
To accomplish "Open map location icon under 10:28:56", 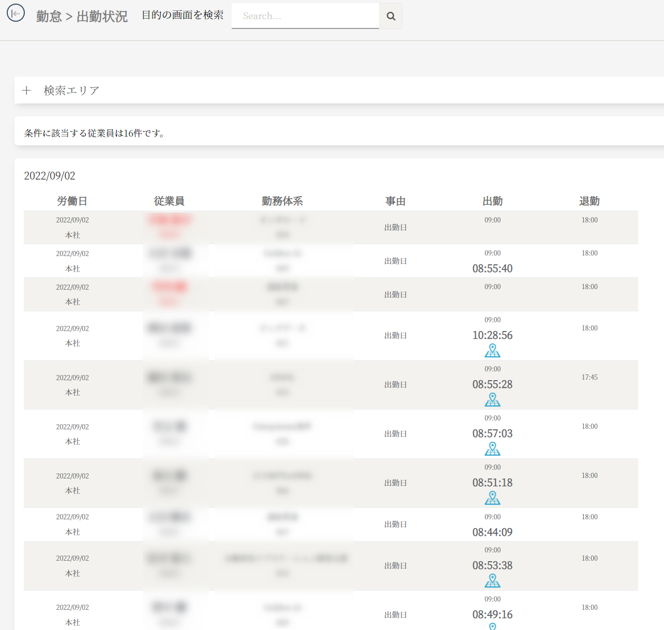I will [x=492, y=351].
